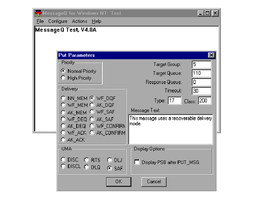Open the Configure menu

[58, 21]
